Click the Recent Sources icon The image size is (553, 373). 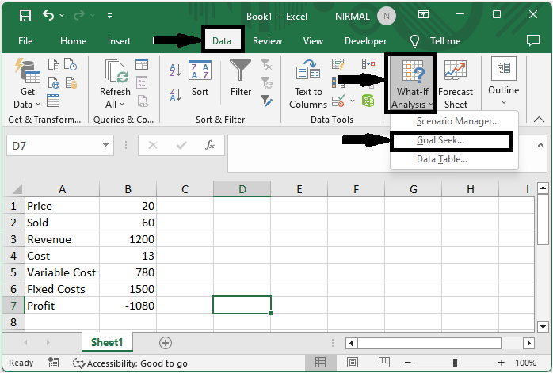tap(71, 64)
